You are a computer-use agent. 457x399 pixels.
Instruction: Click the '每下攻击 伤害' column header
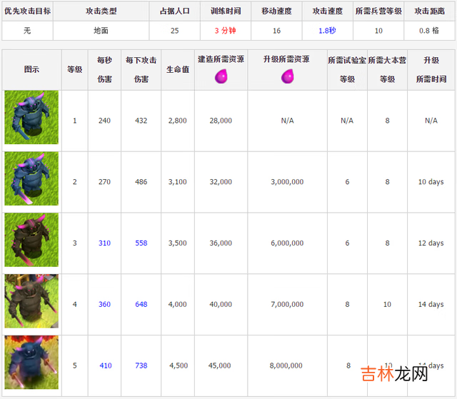(141, 69)
